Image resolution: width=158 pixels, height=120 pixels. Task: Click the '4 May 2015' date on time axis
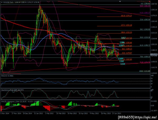pyautogui.click(x=94, y=113)
